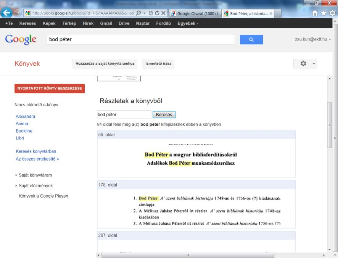Click the 94 oldal felel meg results text

(159, 124)
